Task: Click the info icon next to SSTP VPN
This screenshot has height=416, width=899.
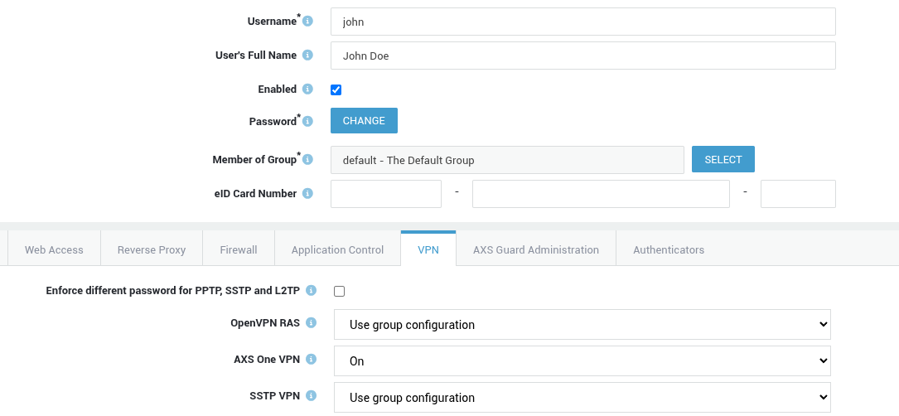Action: point(311,395)
